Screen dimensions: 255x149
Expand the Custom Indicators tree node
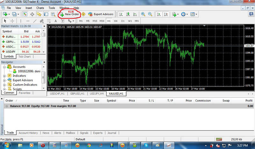pyautogui.click(x=4, y=85)
